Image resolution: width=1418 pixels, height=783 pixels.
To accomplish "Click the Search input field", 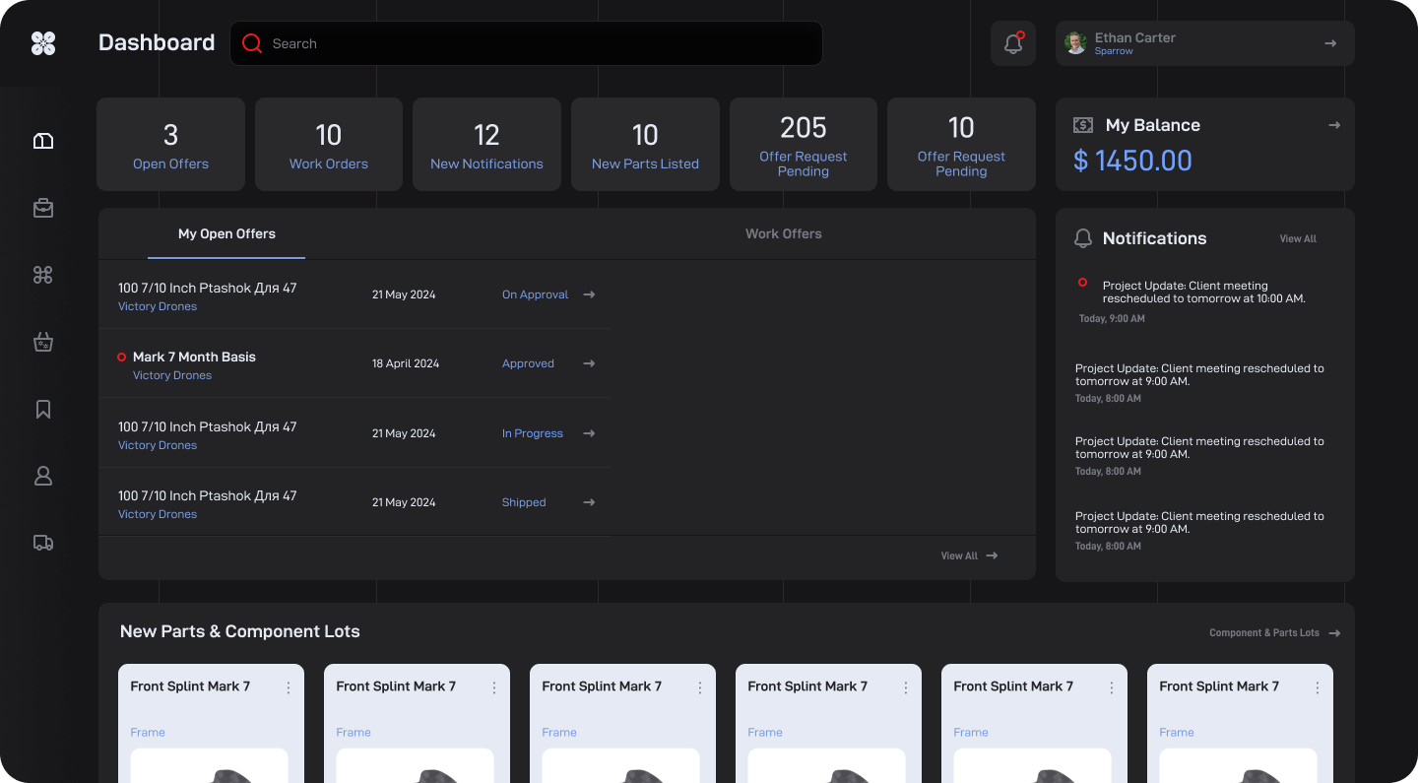I will 542,43.
